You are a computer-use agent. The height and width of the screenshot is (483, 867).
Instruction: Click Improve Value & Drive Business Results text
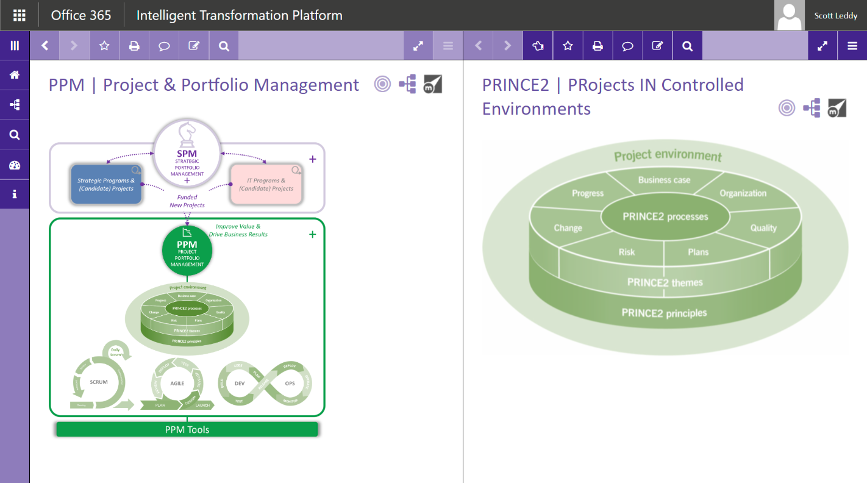click(x=238, y=230)
